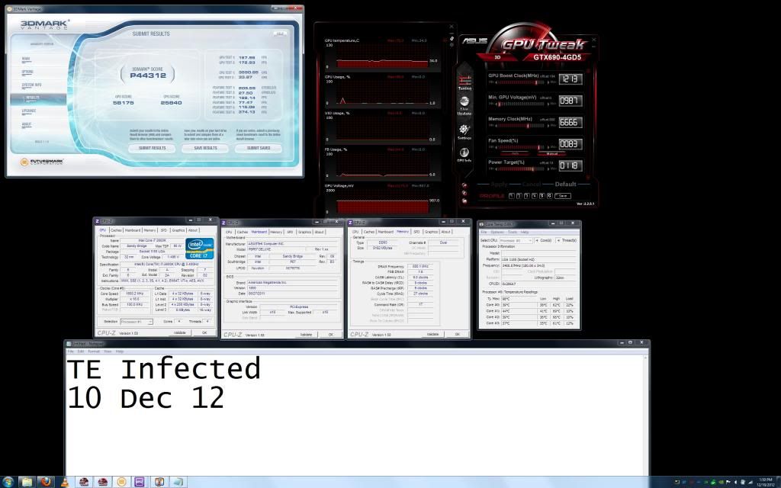Open the File menu in Notepad
Screen dimensions: 781x488
point(71,351)
